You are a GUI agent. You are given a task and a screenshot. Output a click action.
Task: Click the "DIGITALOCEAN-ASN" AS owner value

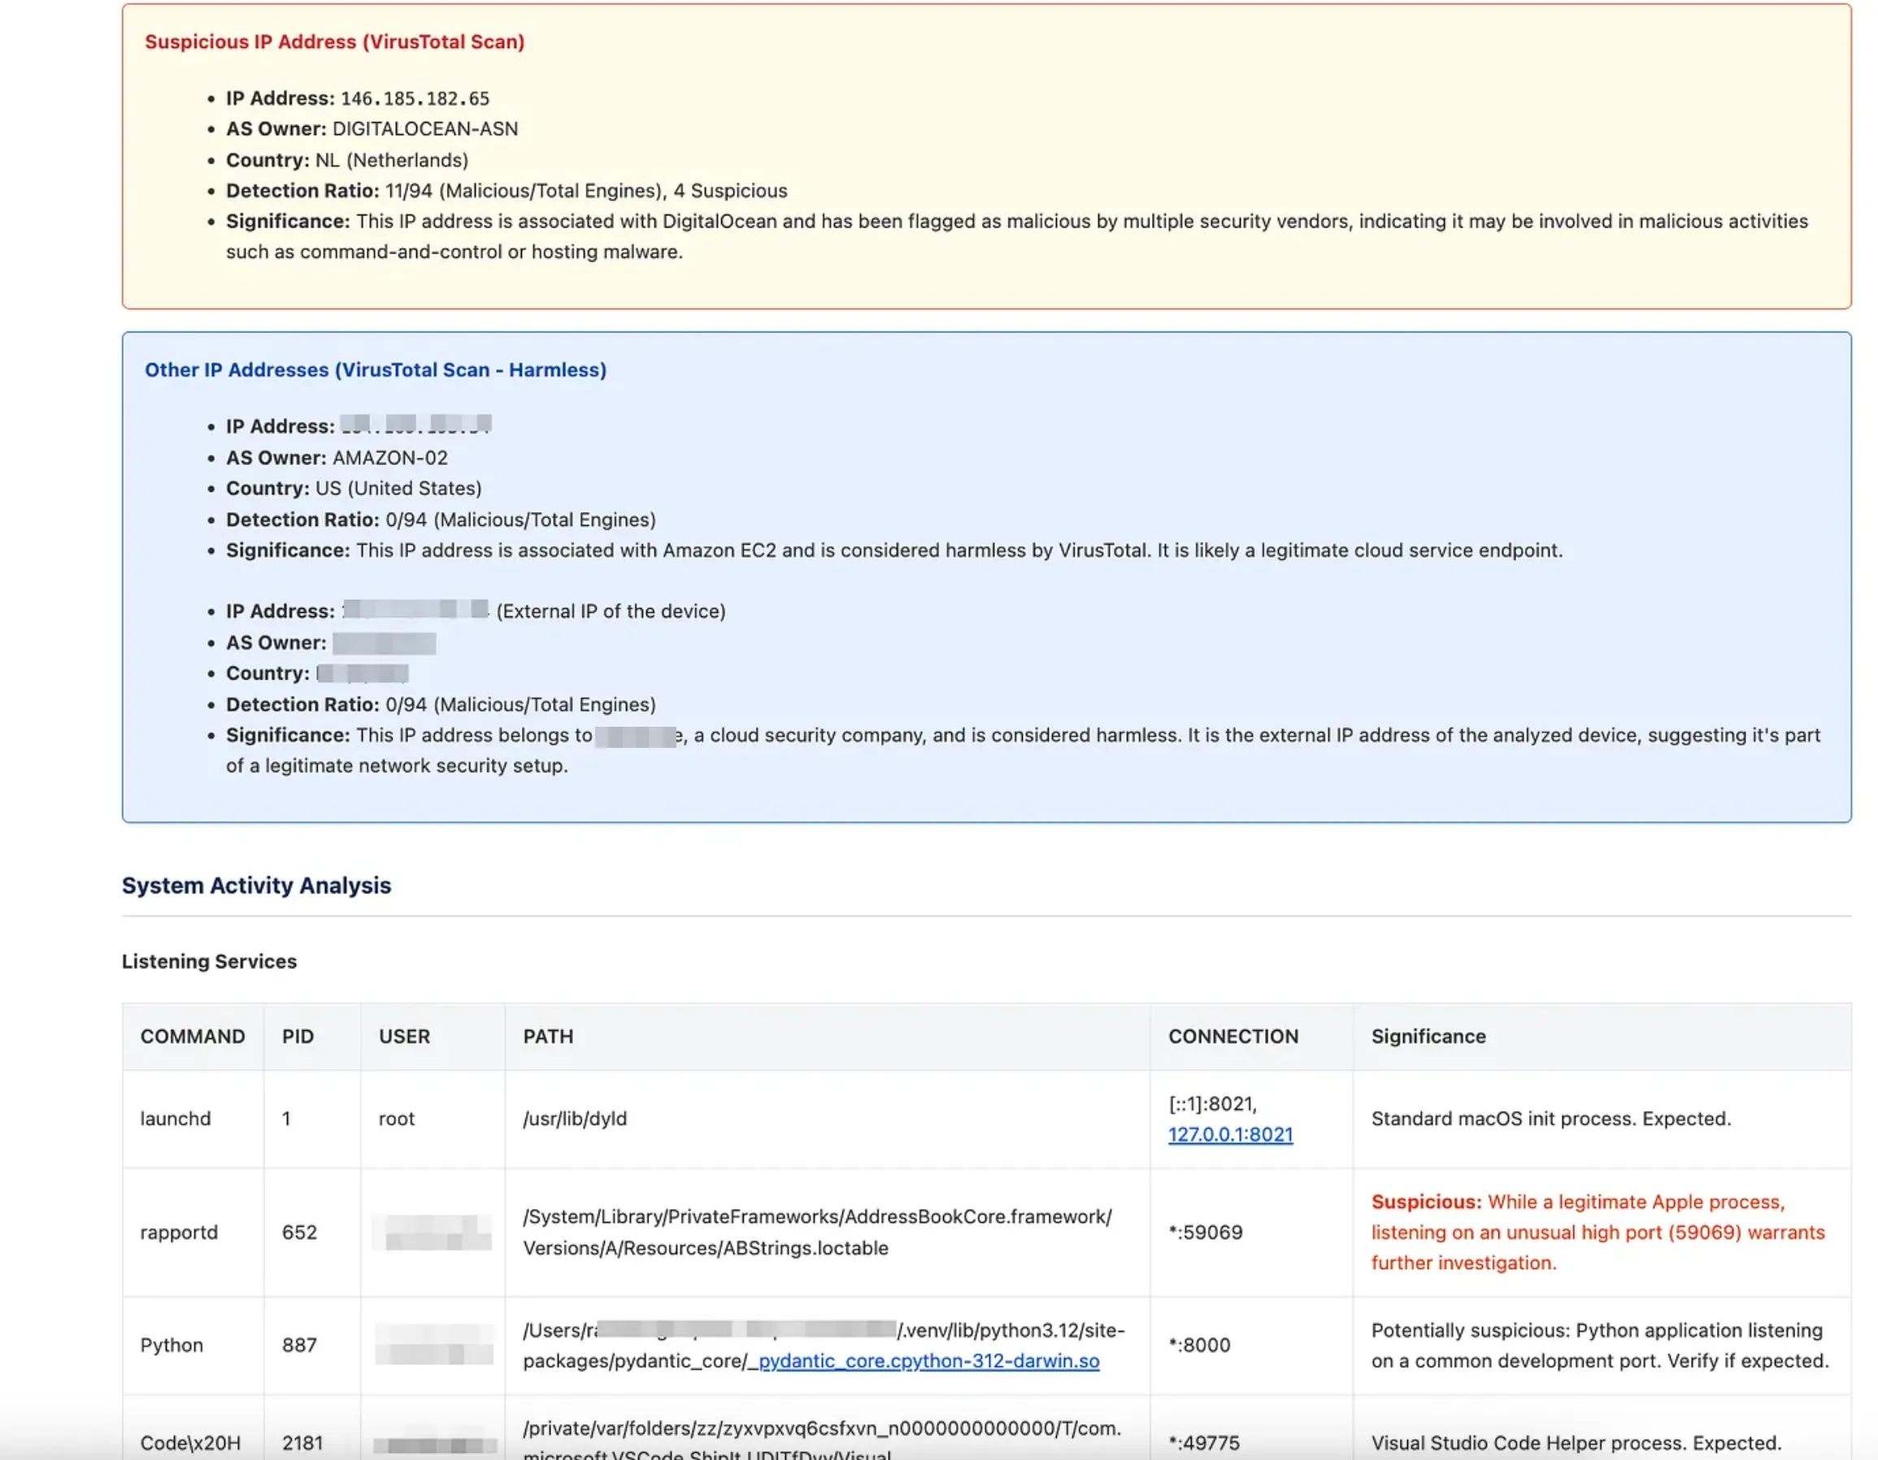pos(424,129)
